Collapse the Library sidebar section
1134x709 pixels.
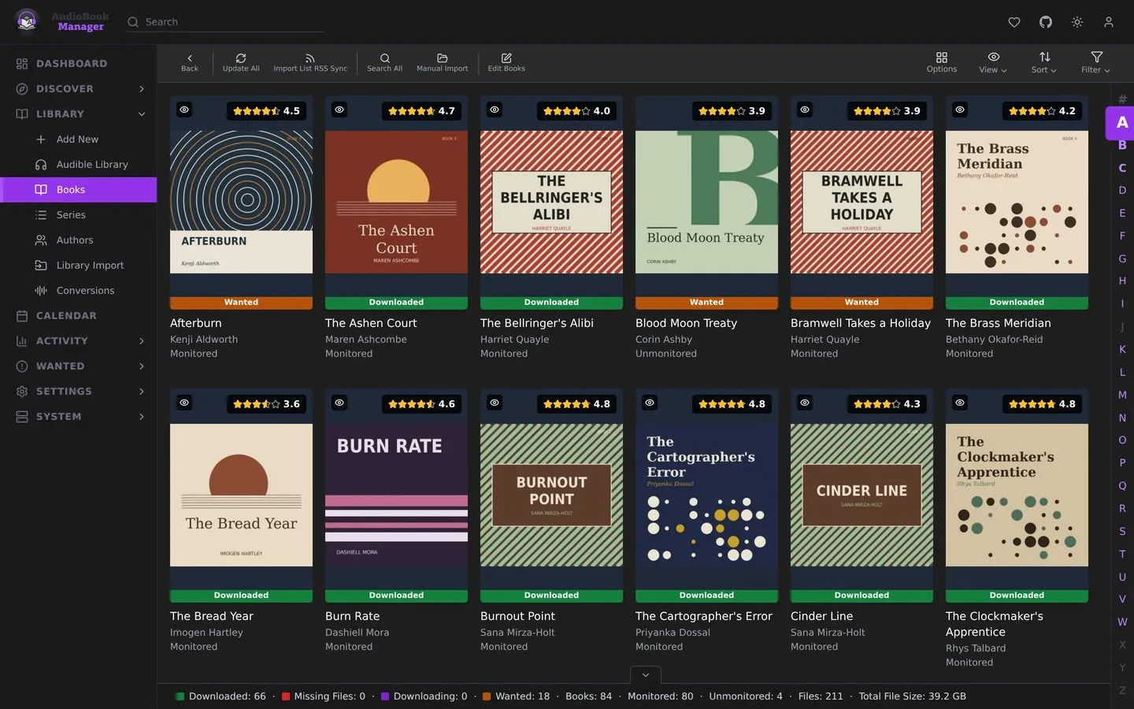click(x=79, y=114)
